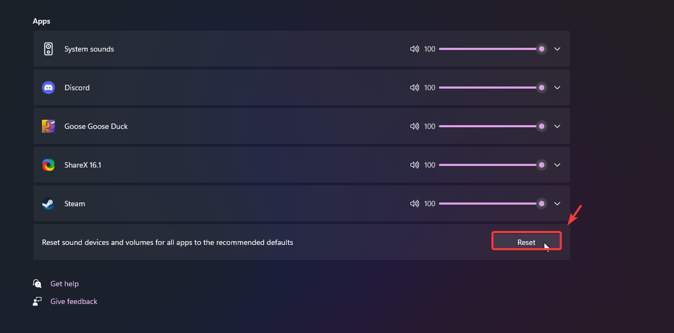Click the ShareX 16.1 volume slider handle

[x=542, y=165]
